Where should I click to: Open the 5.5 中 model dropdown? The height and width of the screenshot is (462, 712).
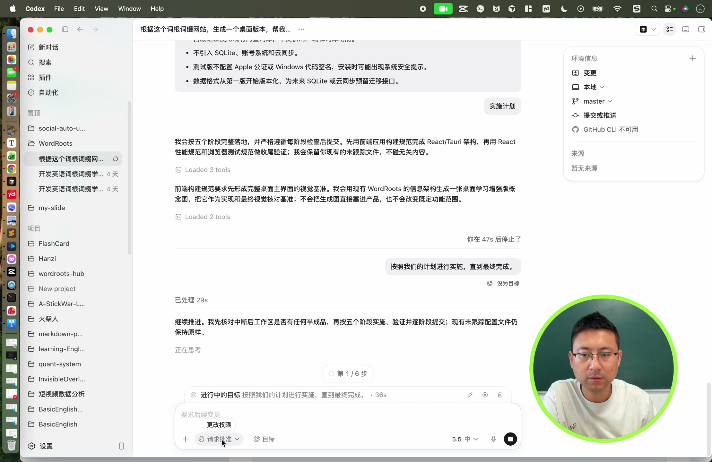(x=465, y=439)
